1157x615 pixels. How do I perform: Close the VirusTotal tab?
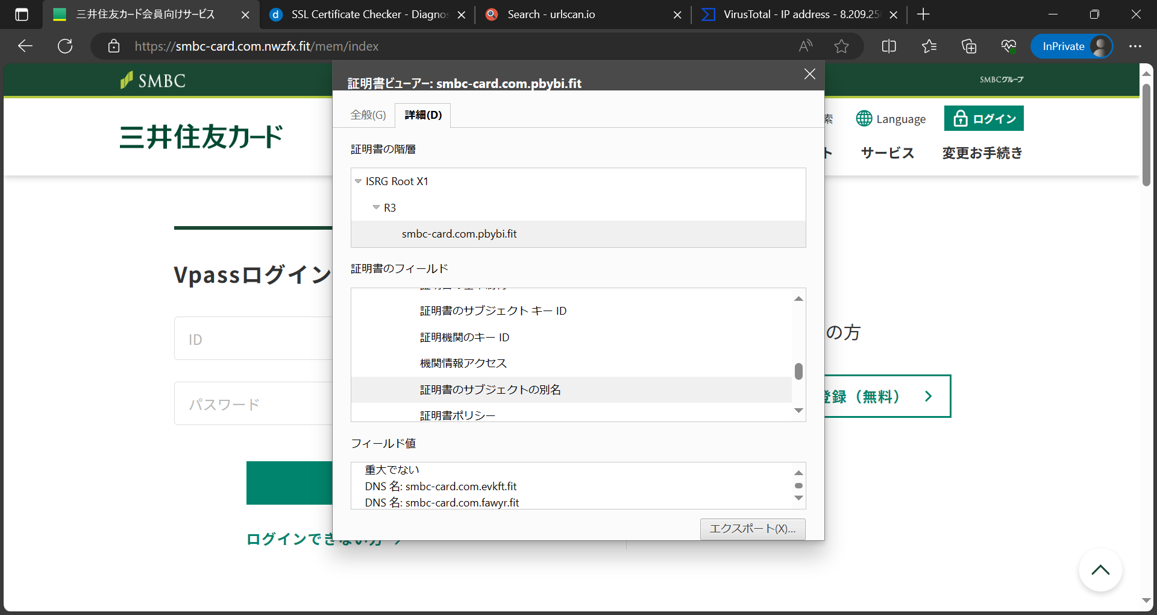pos(894,14)
